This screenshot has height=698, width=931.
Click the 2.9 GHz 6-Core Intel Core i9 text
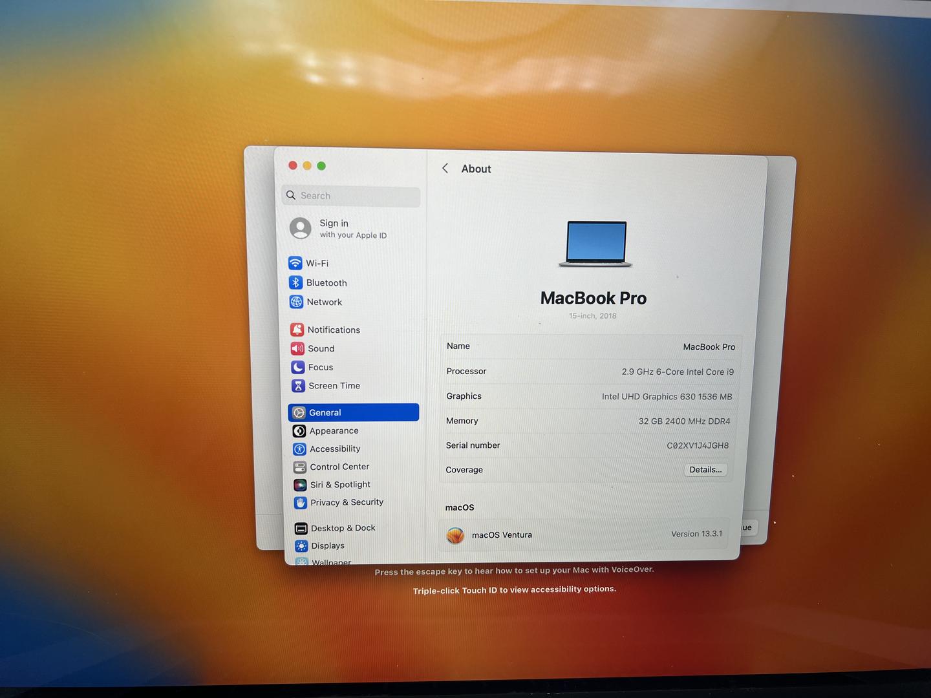pyautogui.click(x=678, y=372)
